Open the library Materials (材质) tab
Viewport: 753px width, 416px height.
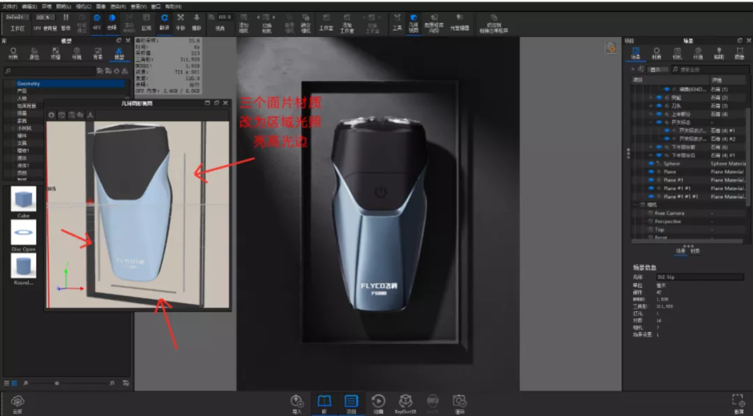[x=13, y=53]
